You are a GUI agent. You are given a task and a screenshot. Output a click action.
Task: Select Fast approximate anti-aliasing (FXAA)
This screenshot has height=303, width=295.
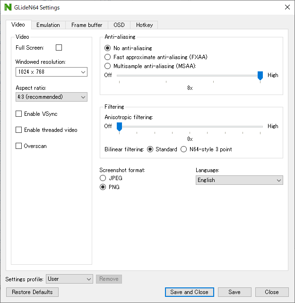coord(108,57)
